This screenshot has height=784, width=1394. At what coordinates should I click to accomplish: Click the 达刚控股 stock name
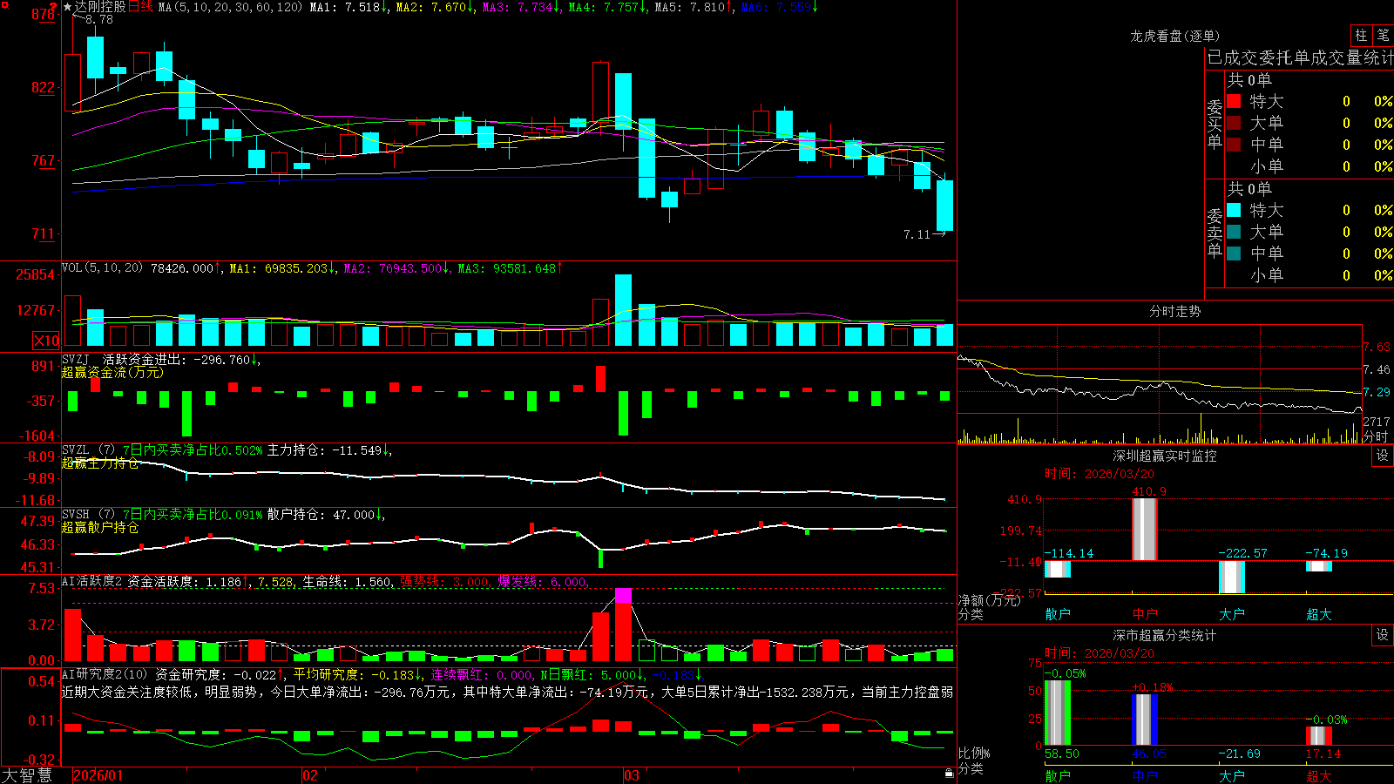(x=100, y=7)
